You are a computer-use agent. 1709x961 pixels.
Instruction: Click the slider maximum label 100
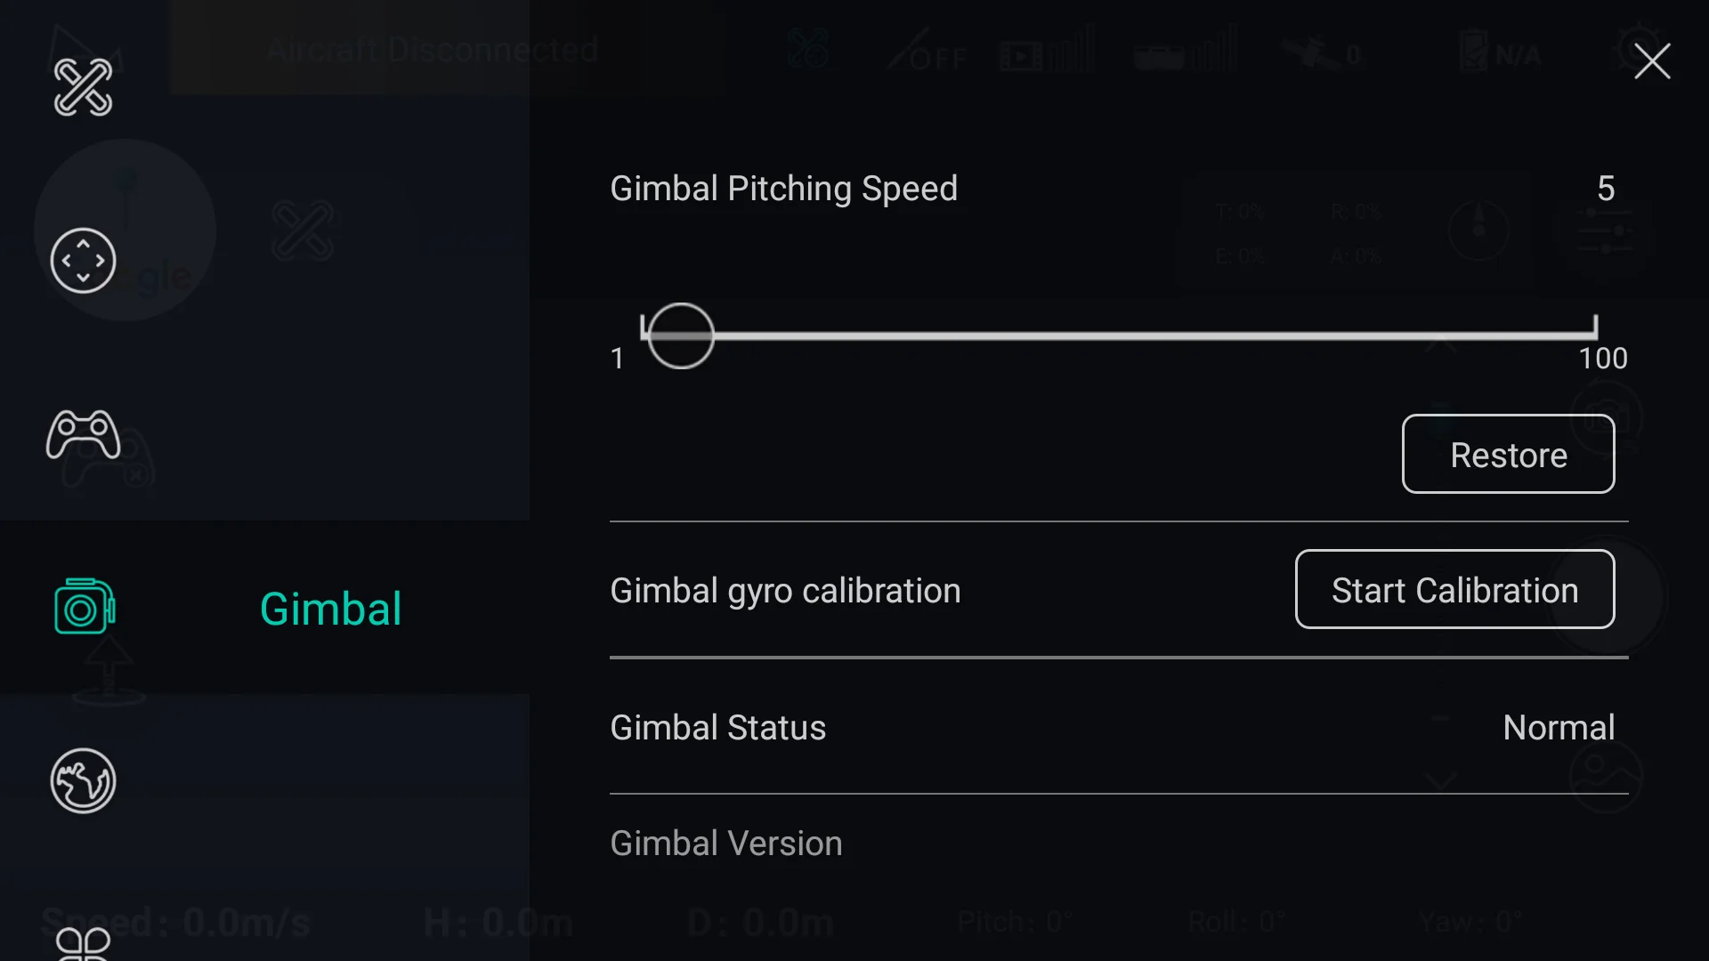1602,359
